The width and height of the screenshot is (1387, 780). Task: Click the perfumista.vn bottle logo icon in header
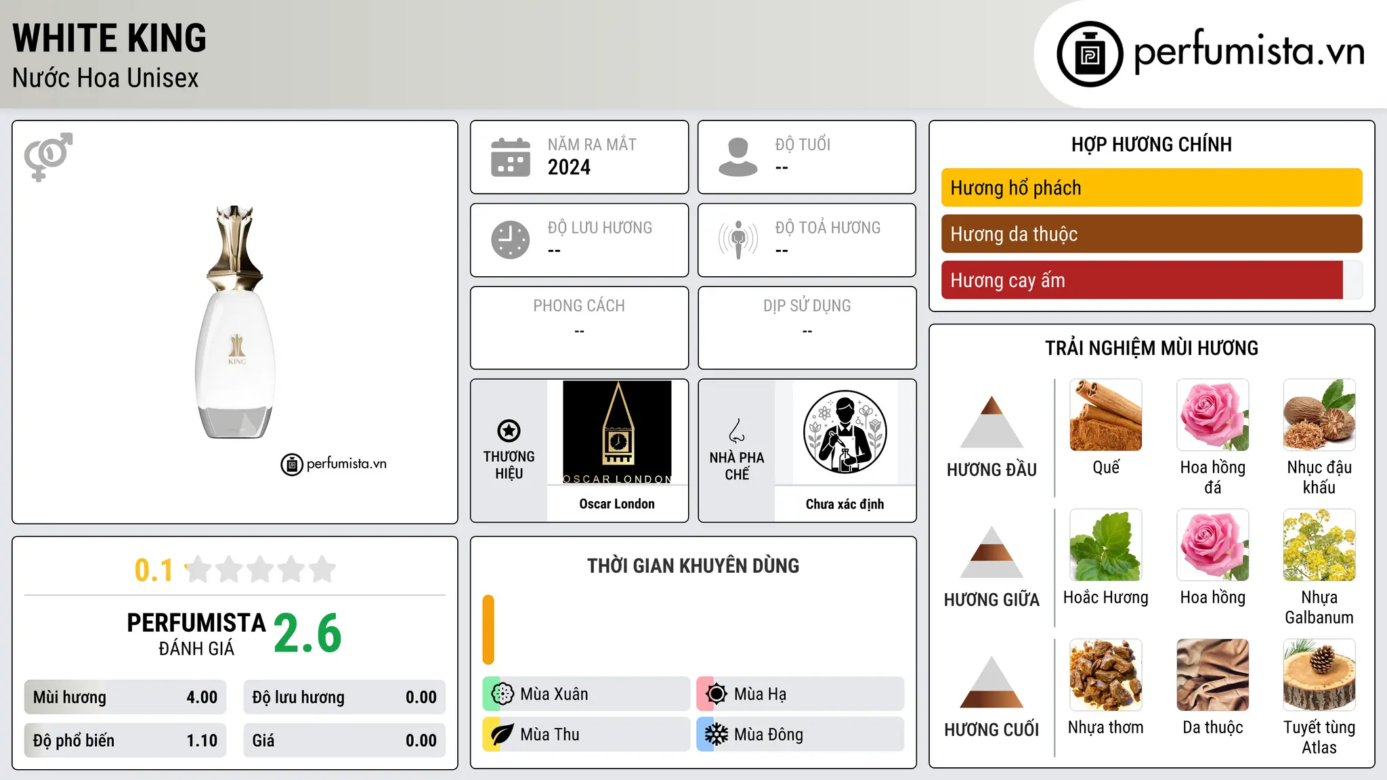click(1090, 54)
